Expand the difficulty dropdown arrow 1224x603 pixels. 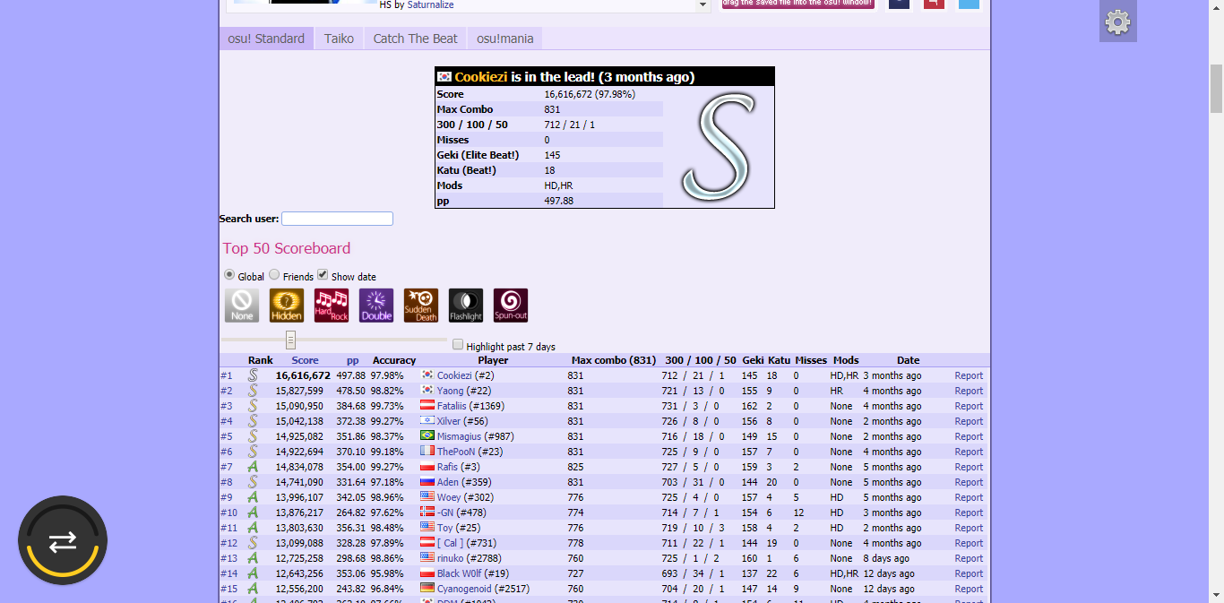point(703,5)
